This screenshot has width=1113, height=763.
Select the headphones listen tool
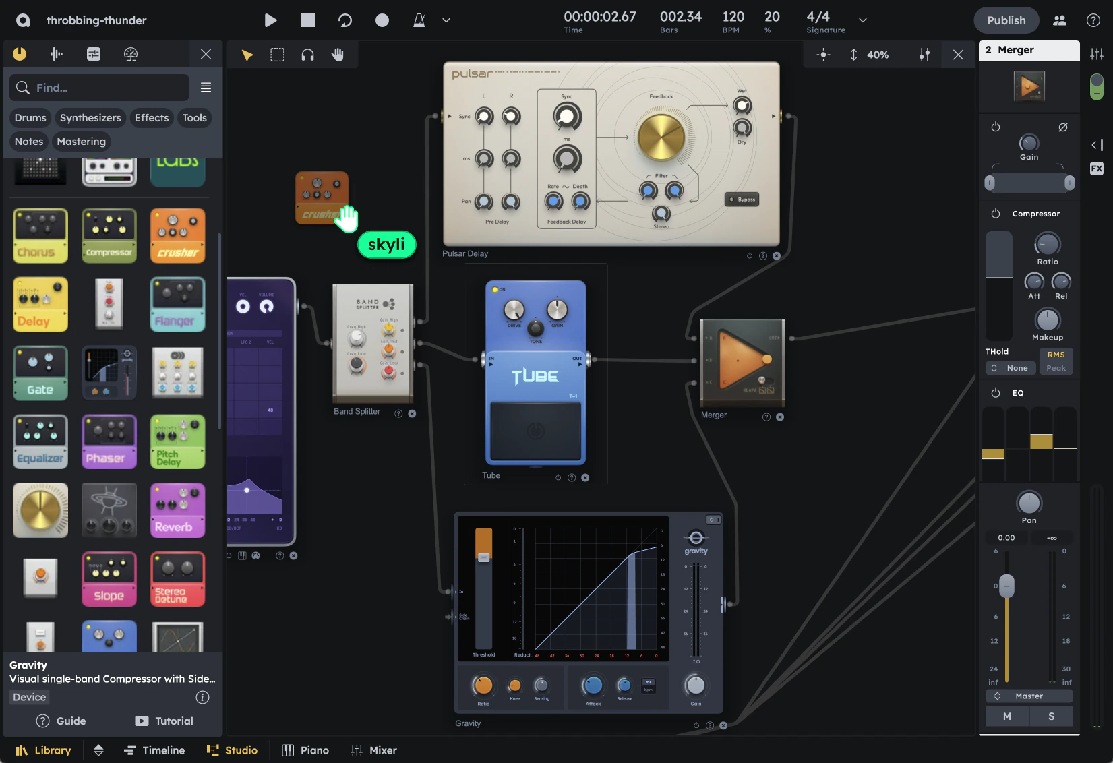pos(307,55)
